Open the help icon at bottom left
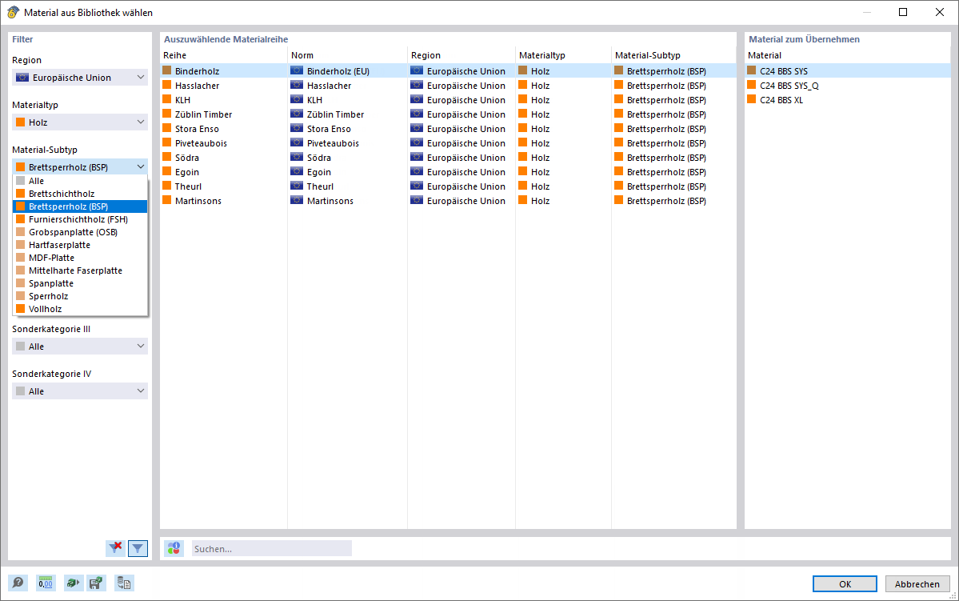 [18, 583]
